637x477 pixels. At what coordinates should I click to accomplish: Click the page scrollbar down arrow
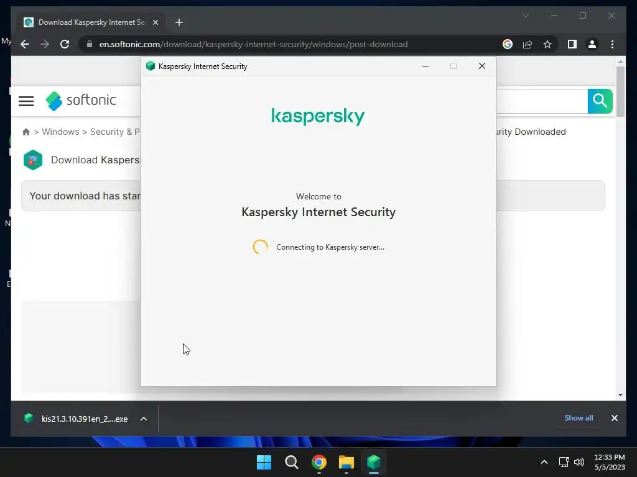tap(620, 394)
